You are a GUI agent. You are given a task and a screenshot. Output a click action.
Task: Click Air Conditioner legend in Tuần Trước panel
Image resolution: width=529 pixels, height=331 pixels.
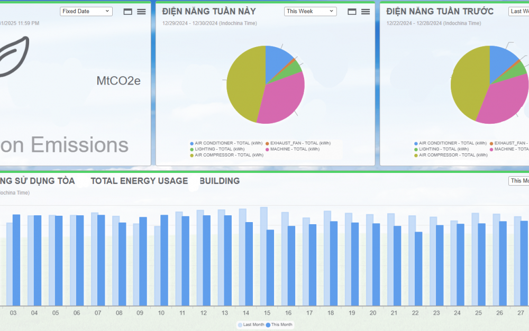pos(452,143)
